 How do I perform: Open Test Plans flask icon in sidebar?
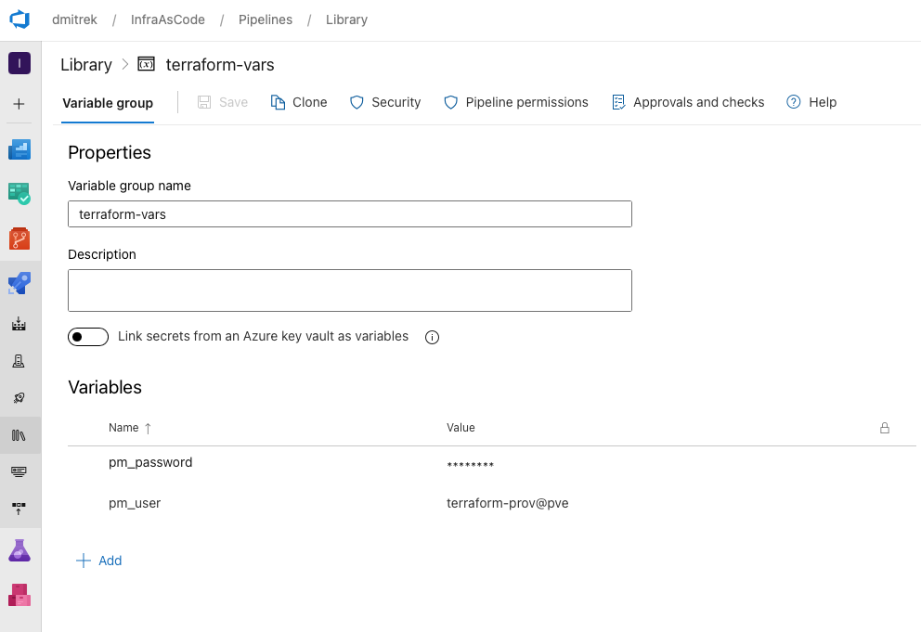(x=19, y=550)
